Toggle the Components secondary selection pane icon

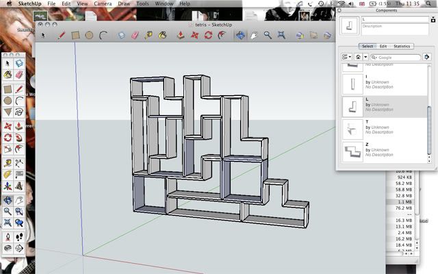coord(433,20)
